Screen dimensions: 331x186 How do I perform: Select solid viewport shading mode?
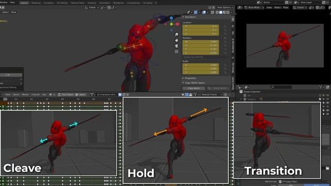(x=221, y=12)
